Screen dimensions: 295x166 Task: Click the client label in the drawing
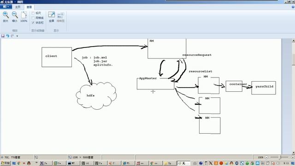51,56
